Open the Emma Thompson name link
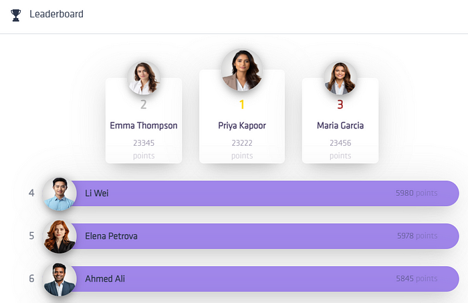468x303 pixels. (x=144, y=126)
